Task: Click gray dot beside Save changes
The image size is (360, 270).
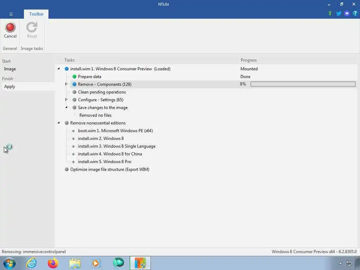Action: pos(75,108)
